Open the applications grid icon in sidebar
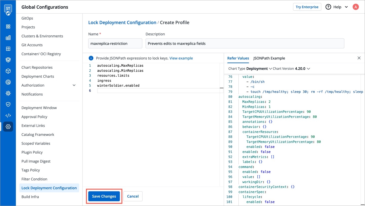The width and height of the screenshot is (365, 206). (x=8, y=27)
